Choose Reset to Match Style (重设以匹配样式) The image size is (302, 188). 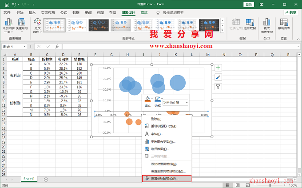167,126
